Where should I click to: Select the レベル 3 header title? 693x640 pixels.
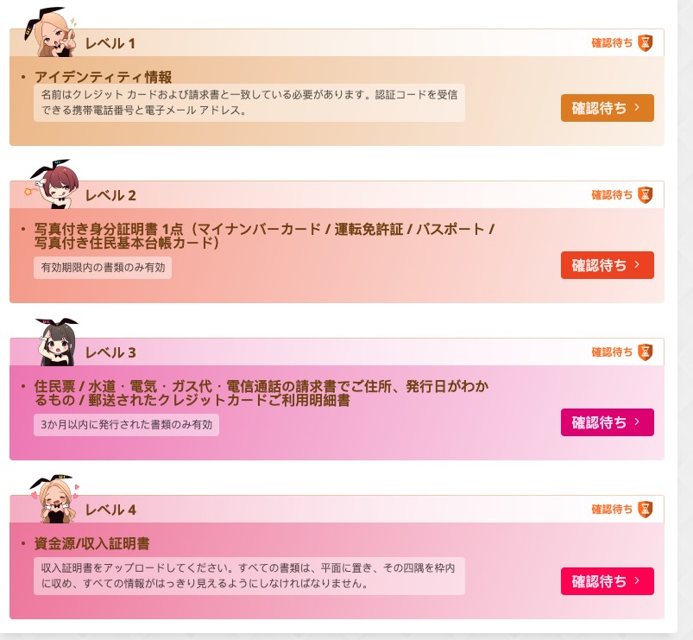click(x=110, y=352)
